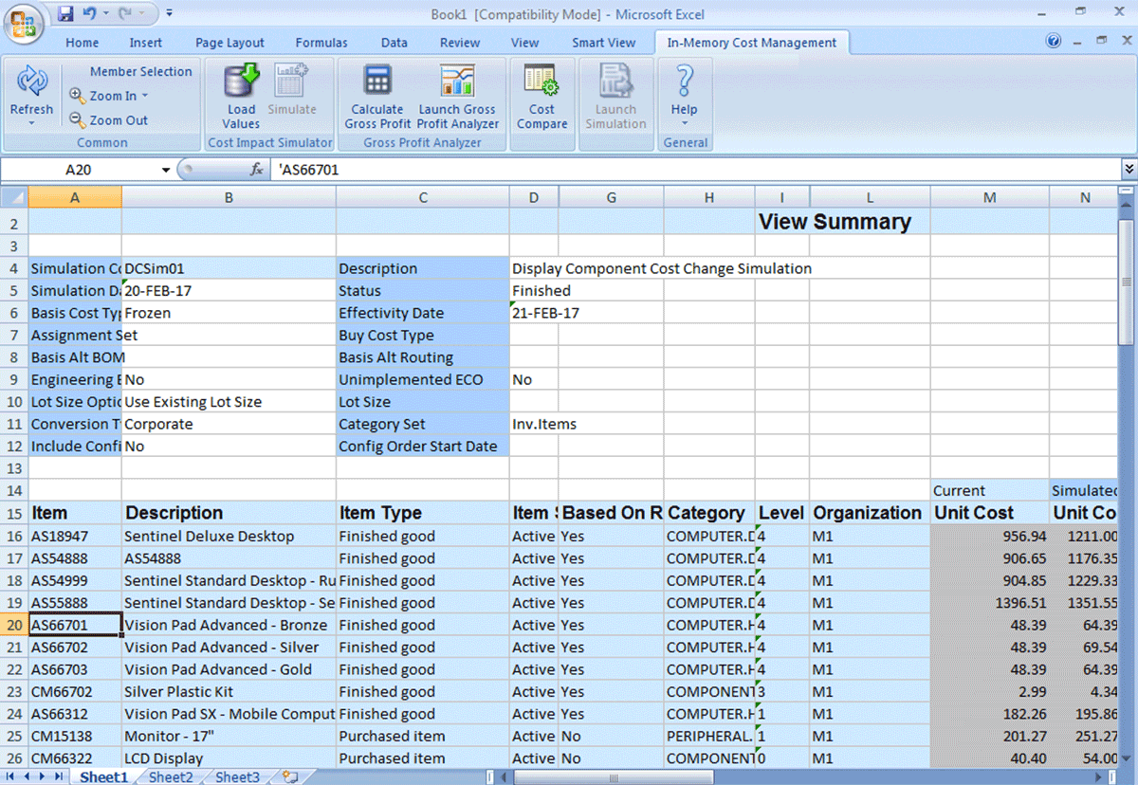
Task: Select cell containing Vision Pad Advanced - Silver
Action: (x=229, y=648)
